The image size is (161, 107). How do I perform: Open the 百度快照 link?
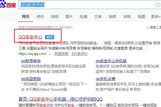click(61, 54)
